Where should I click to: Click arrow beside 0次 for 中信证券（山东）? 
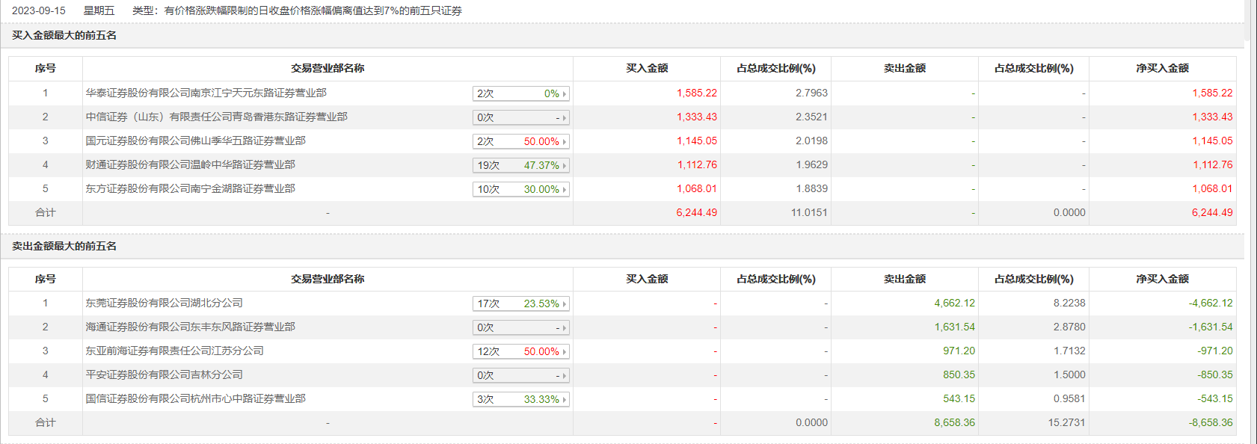click(564, 117)
